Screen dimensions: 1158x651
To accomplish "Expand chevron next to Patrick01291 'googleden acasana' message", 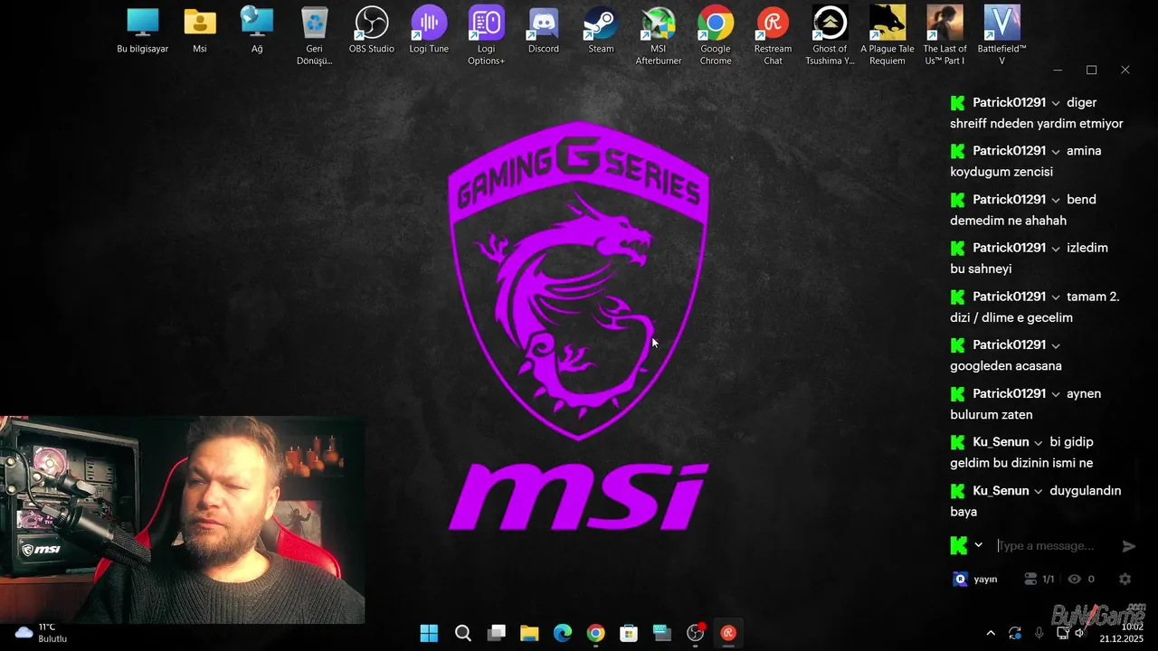I will click(1056, 345).
